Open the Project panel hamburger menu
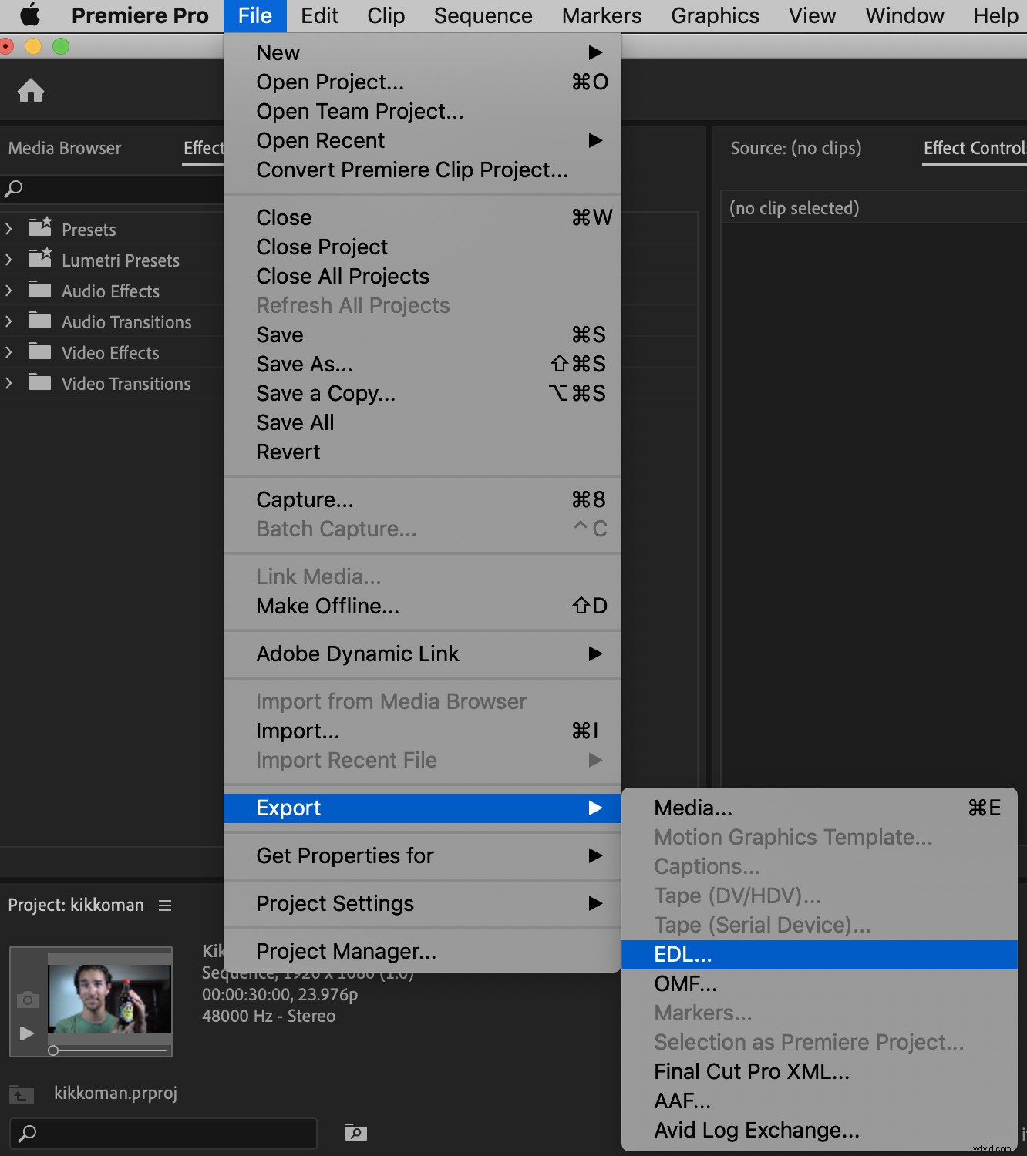 point(165,906)
